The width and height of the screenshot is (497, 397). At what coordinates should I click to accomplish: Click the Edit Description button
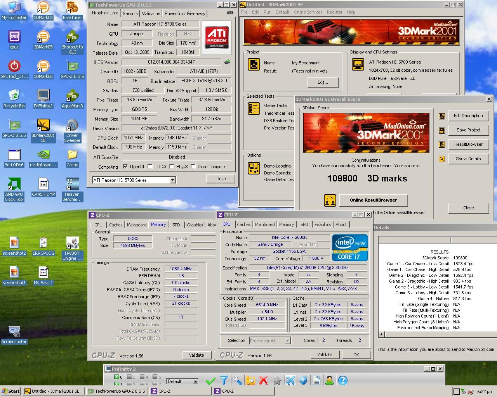[x=468, y=116]
